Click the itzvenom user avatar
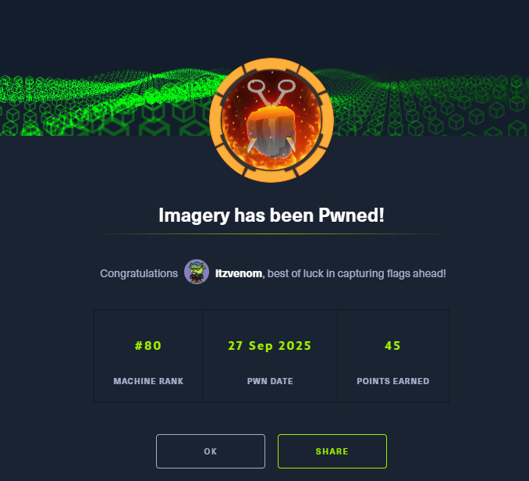 pyautogui.click(x=197, y=272)
